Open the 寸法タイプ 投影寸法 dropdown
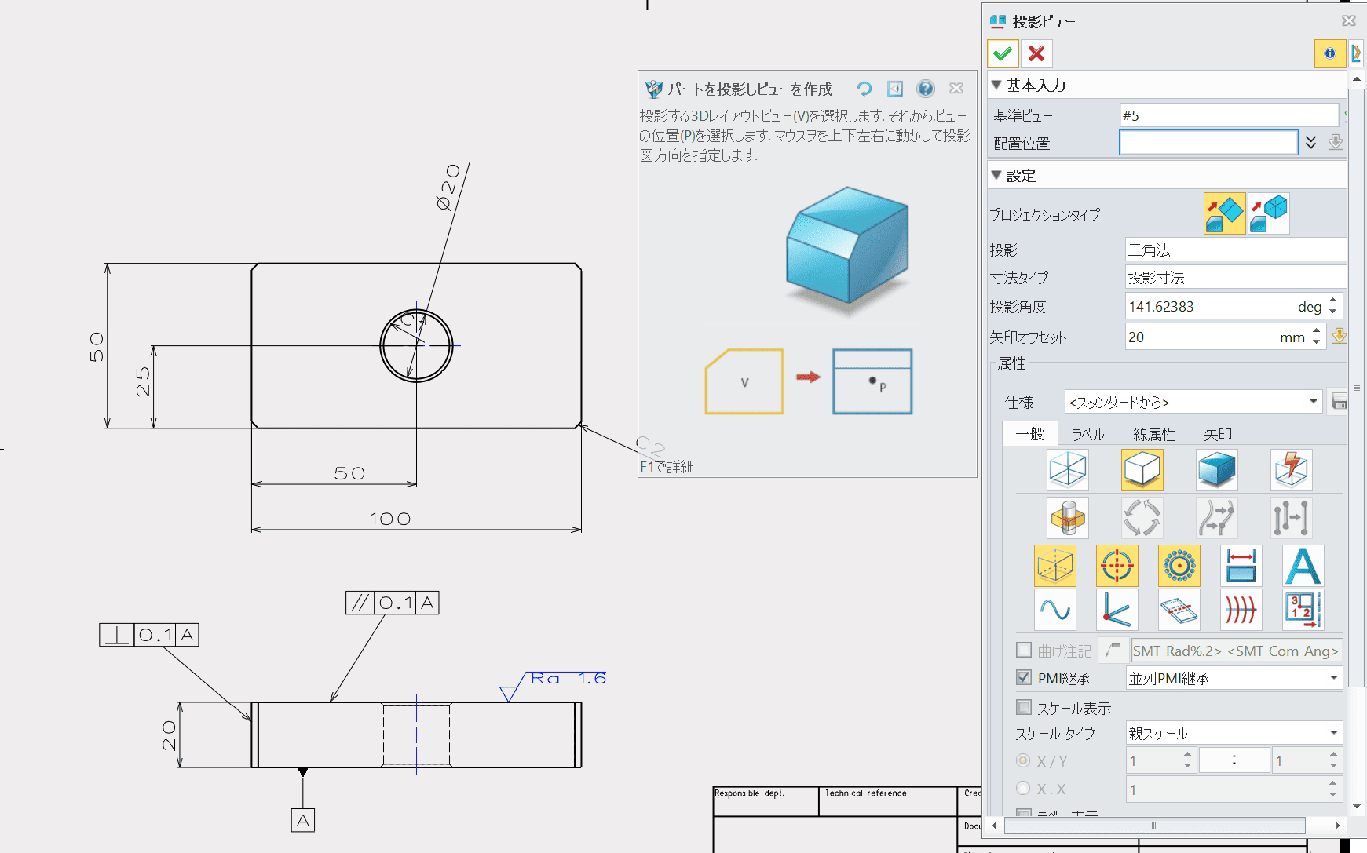The image size is (1367, 853). click(1236, 277)
